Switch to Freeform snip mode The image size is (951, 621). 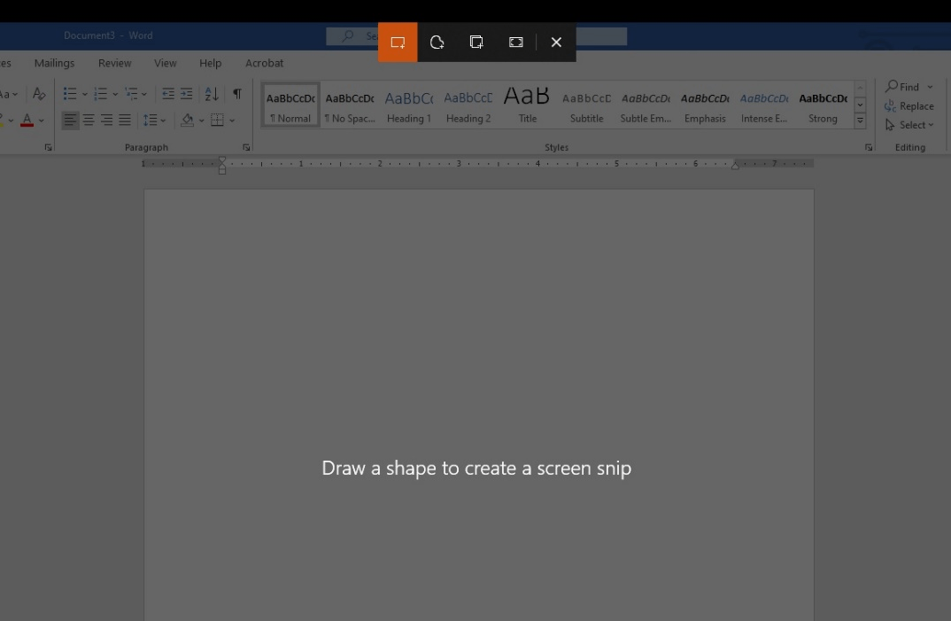click(437, 42)
